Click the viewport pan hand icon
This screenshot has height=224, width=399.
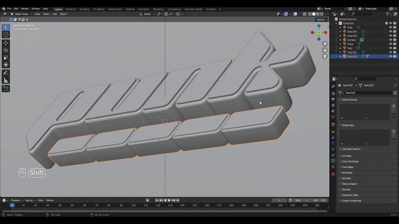[325, 50]
